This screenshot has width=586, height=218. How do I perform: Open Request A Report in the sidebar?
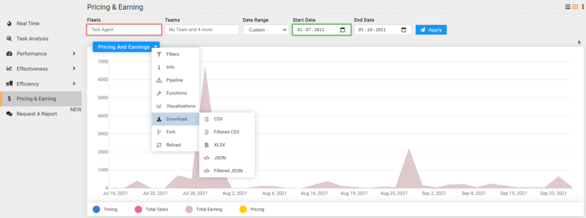41,114
